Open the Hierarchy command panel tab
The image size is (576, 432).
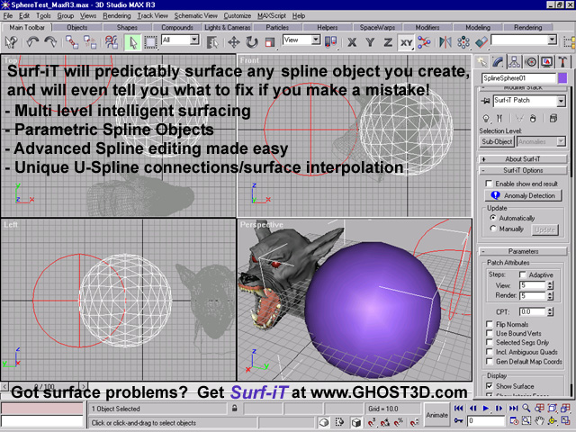coord(514,62)
